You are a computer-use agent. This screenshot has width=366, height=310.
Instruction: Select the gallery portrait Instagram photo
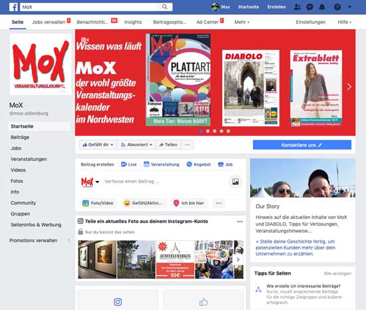click(97, 259)
